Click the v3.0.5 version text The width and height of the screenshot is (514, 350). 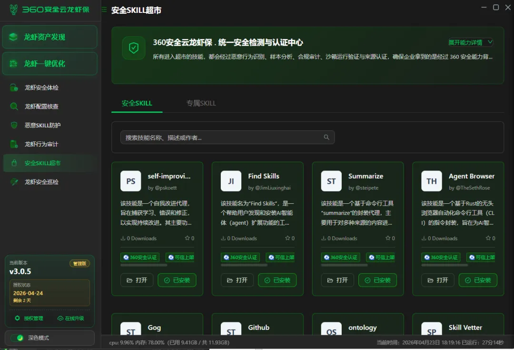pos(20,271)
